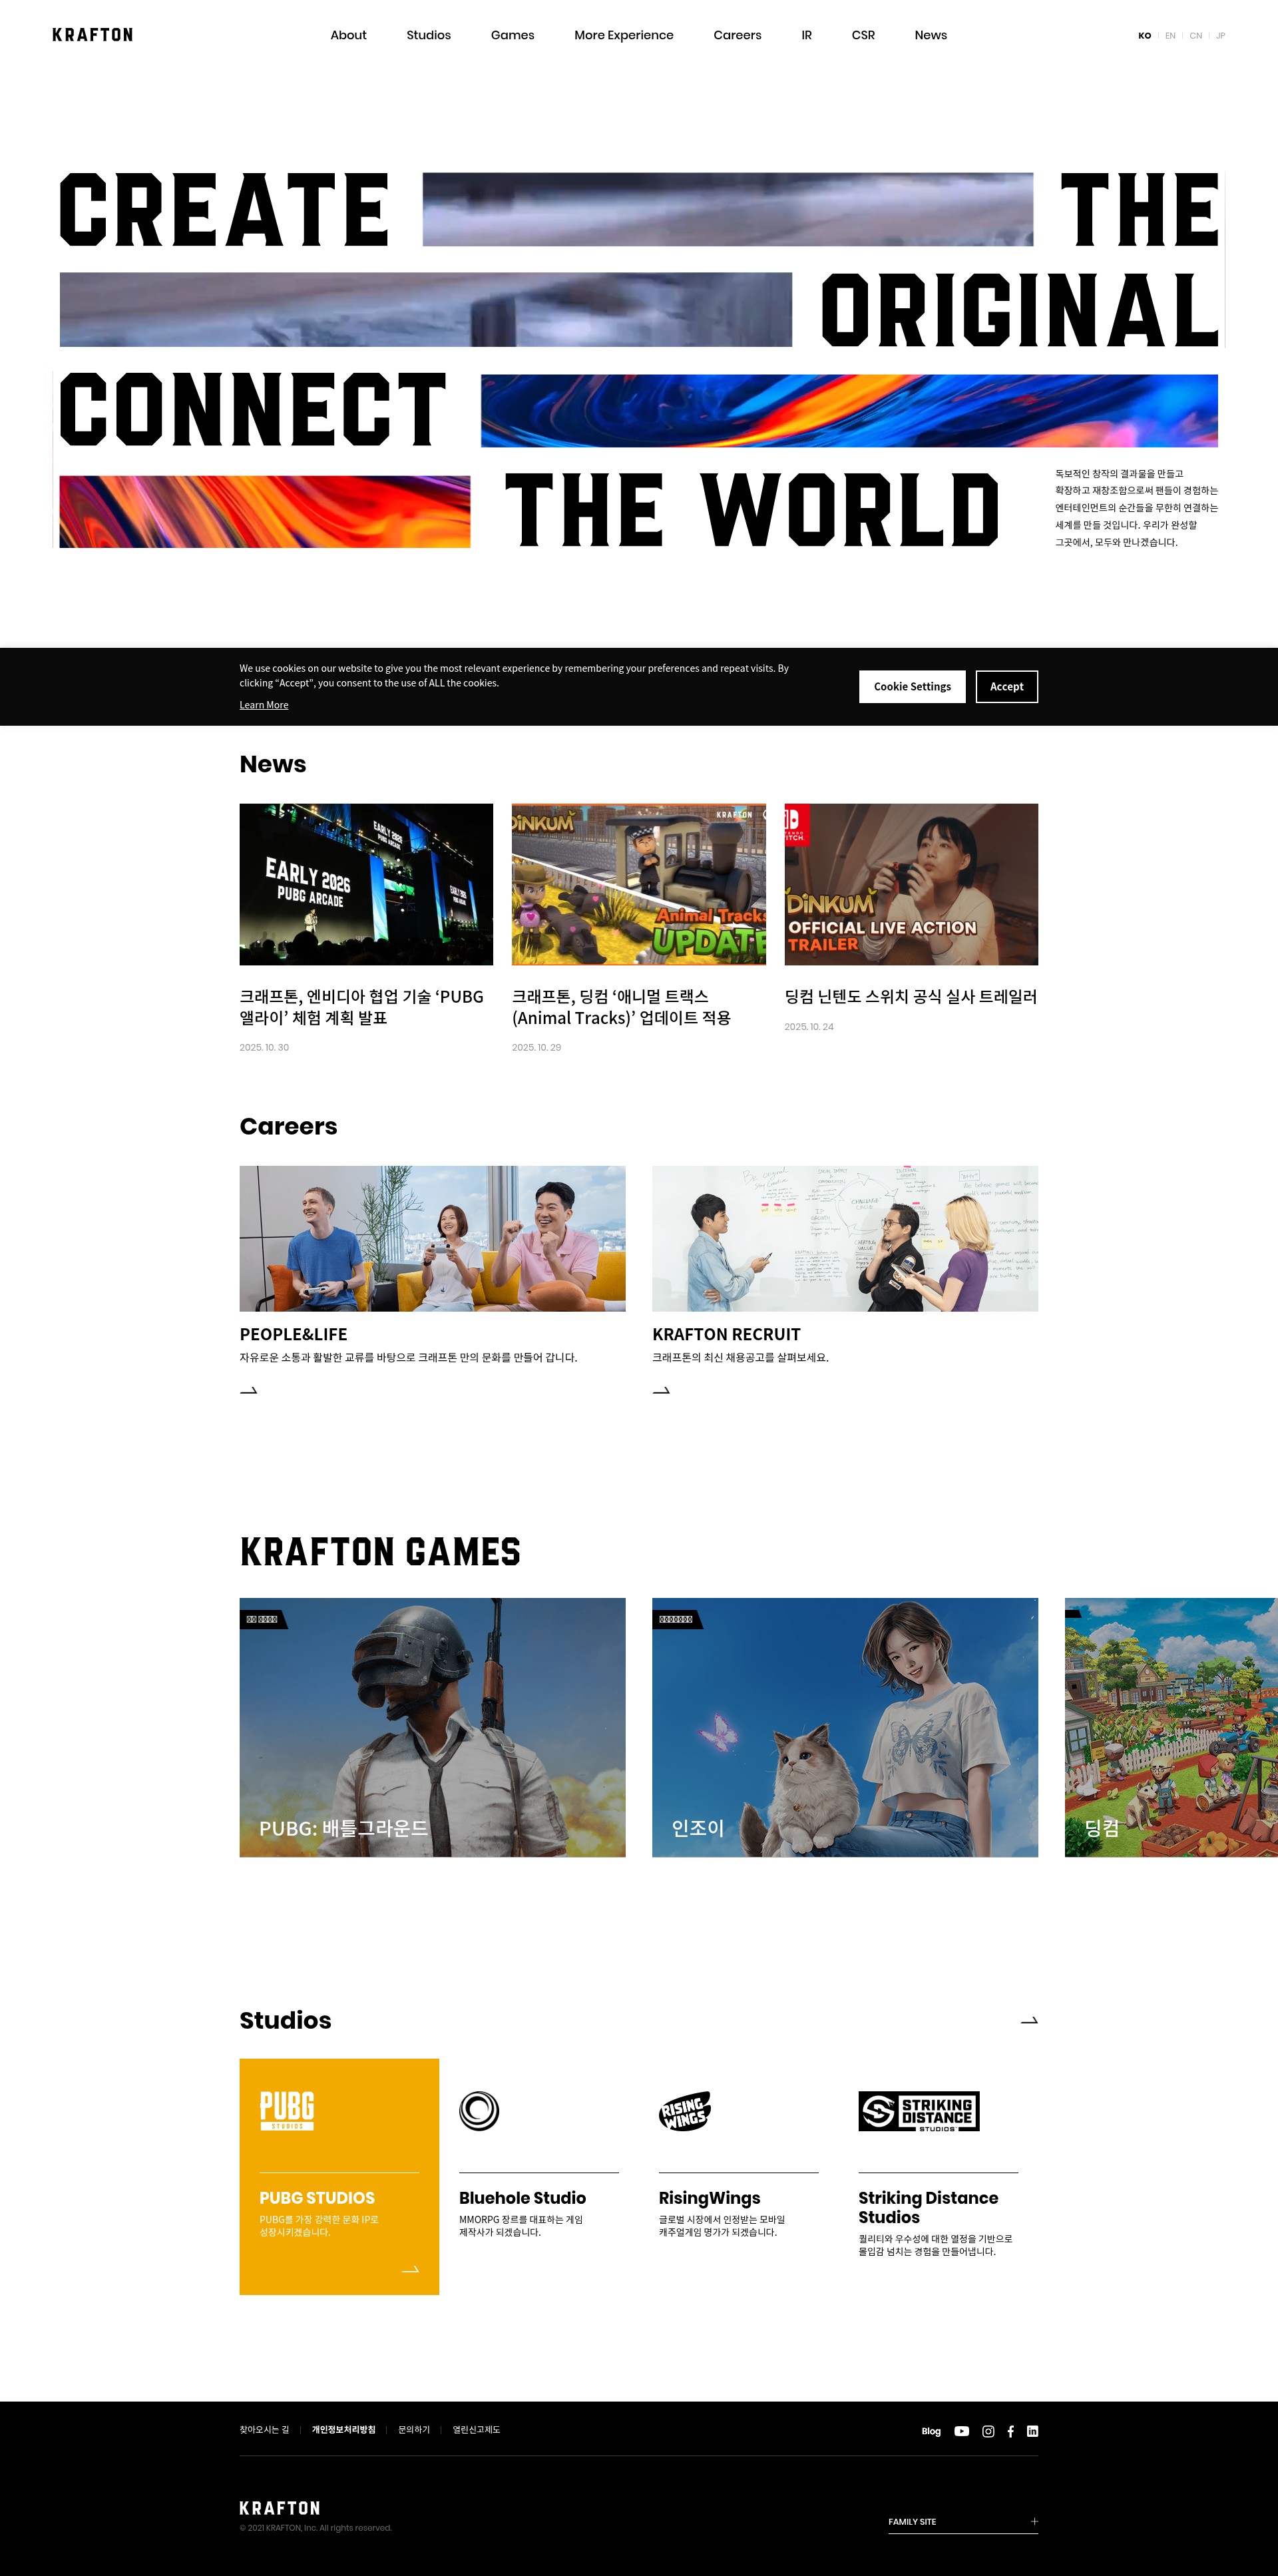The height and width of the screenshot is (2576, 1278).
Task: Open the PUBG Arcade news thumbnail
Action: tap(366, 884)
